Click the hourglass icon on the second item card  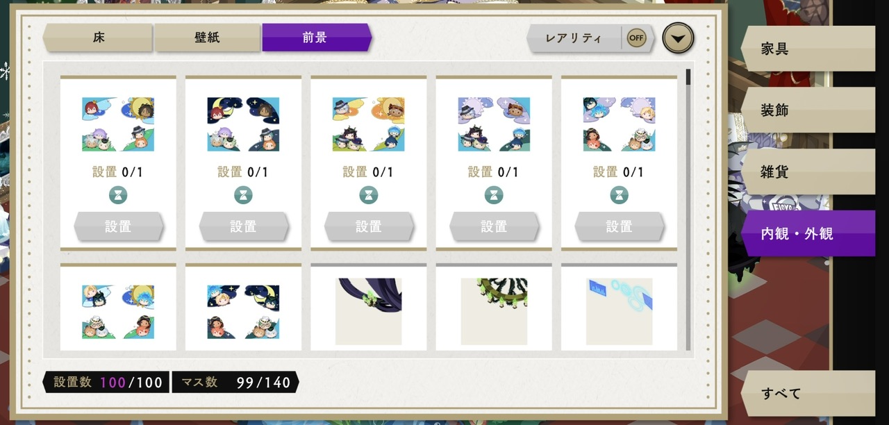tap(243, 195)
